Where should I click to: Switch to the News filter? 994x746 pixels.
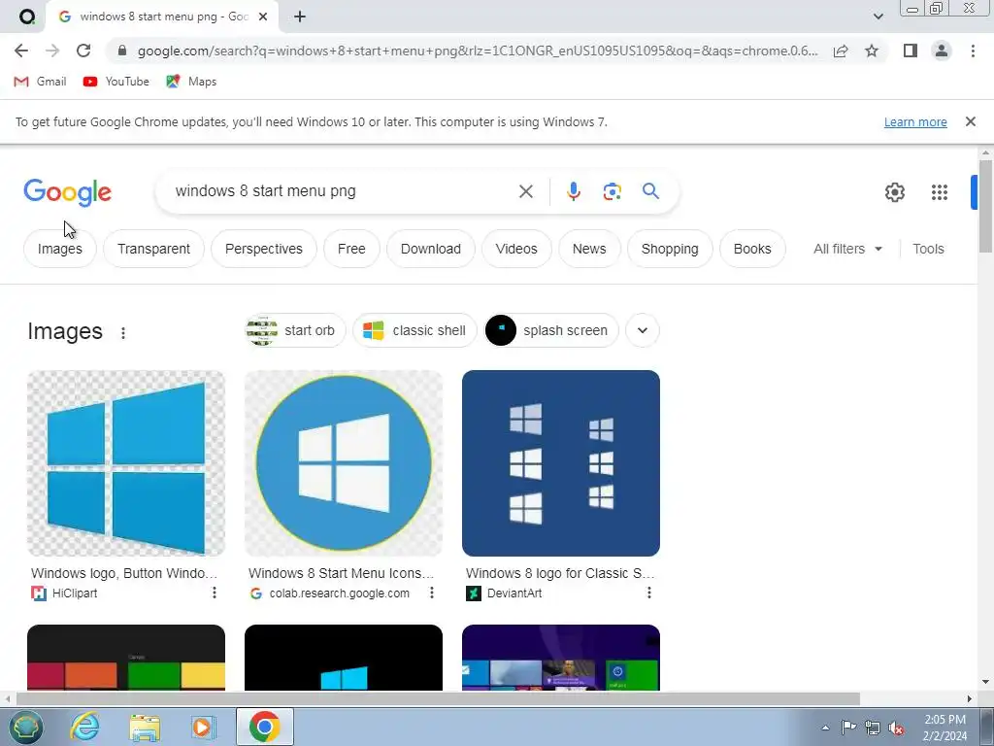(x=589, y=249)
